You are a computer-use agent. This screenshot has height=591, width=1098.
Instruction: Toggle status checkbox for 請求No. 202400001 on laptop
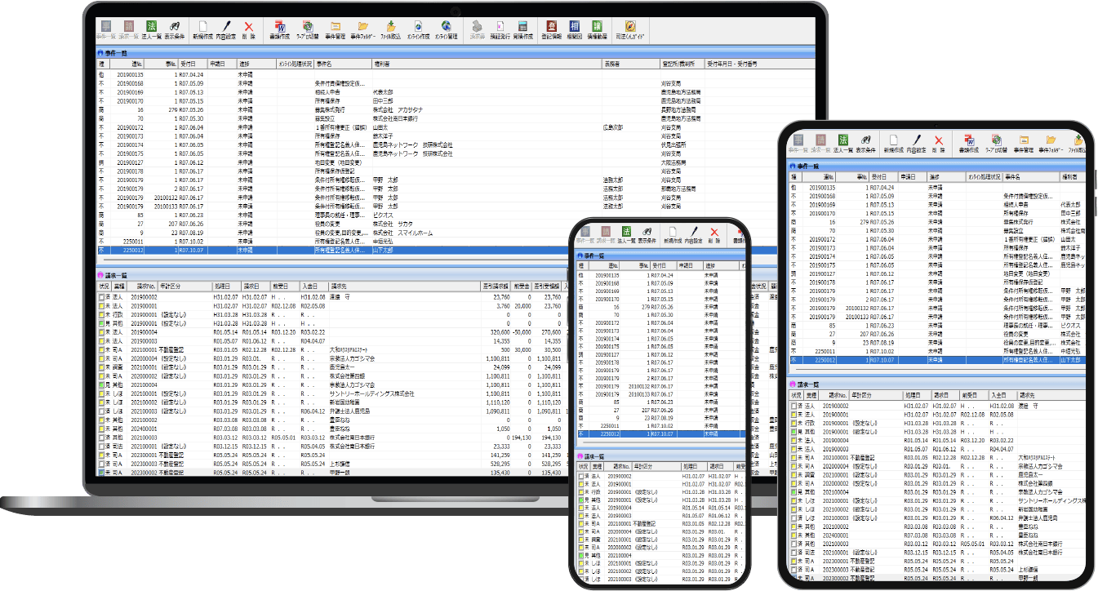click(x=102, y=429)
